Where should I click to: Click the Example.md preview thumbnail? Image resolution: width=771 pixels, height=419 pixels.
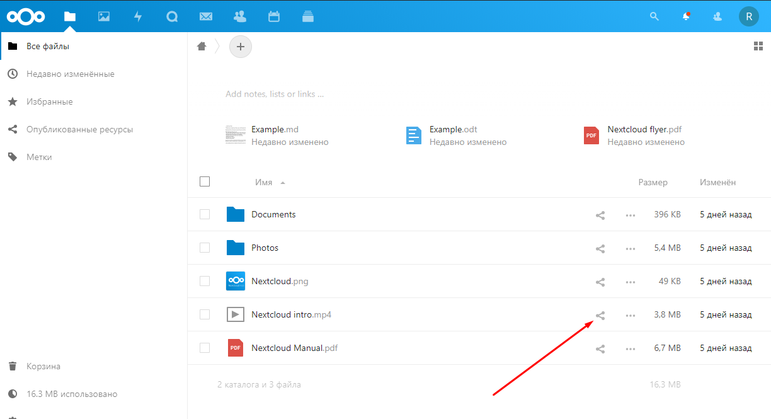[x=236, y=135]
